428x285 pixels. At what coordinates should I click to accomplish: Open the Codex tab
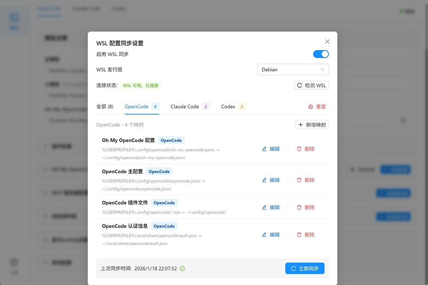(x=233, y=106)
